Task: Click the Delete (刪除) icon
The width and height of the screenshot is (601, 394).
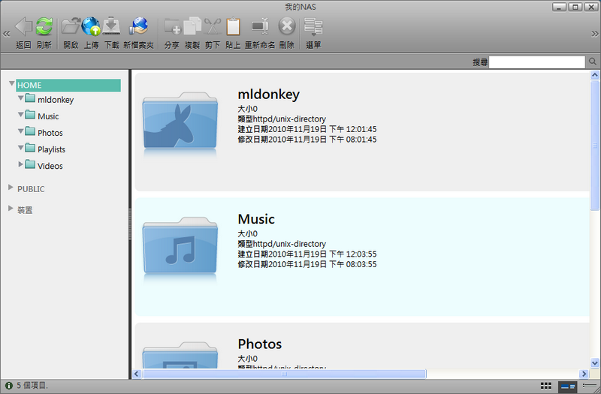Action: pyautogui.click(x=286, y=27)
